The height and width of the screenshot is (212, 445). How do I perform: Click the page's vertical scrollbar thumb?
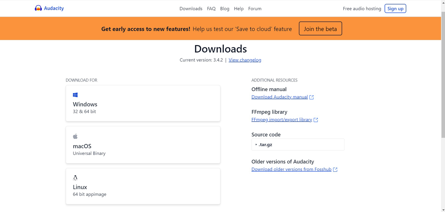[x=443, y=74]
